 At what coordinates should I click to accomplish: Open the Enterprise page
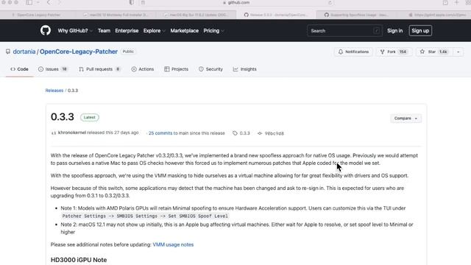click(x=127, y=31)
